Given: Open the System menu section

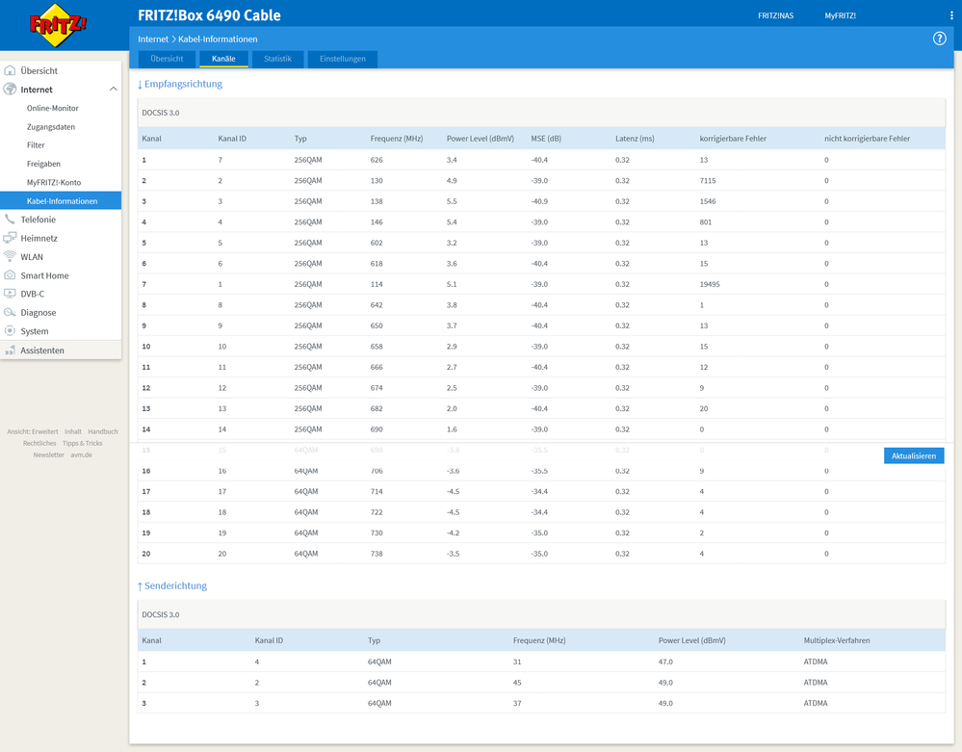Looking at the screenshot, I should (35, 331).
